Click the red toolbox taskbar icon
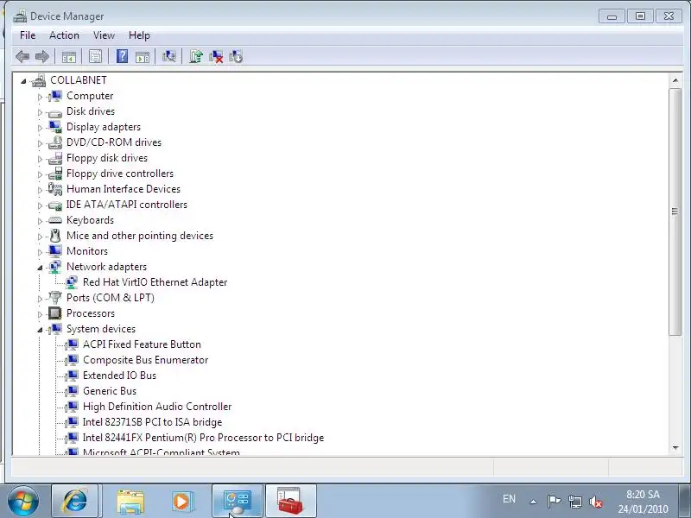 pyautogui.click(x=290, y=501)
